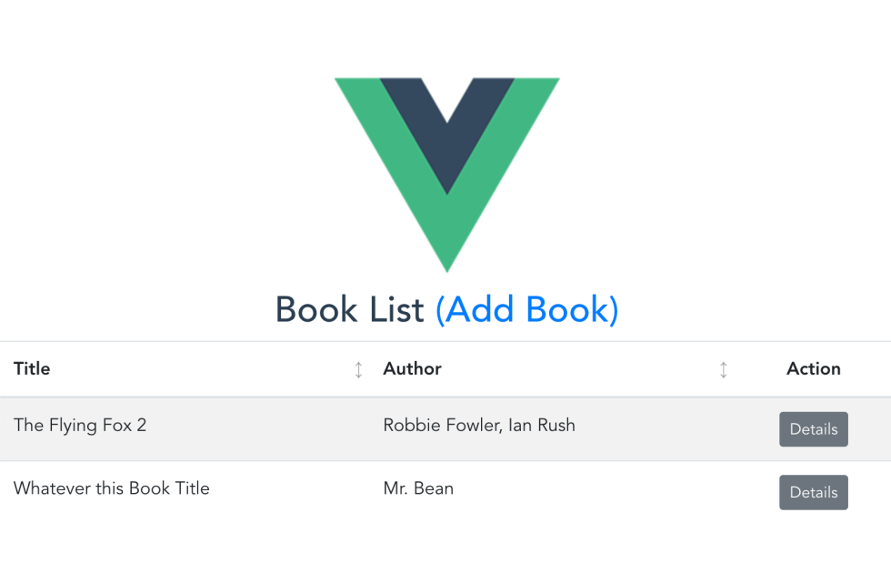
Task: Select the "The Flying Fox 2" title cell
Action: pos(80,425)
